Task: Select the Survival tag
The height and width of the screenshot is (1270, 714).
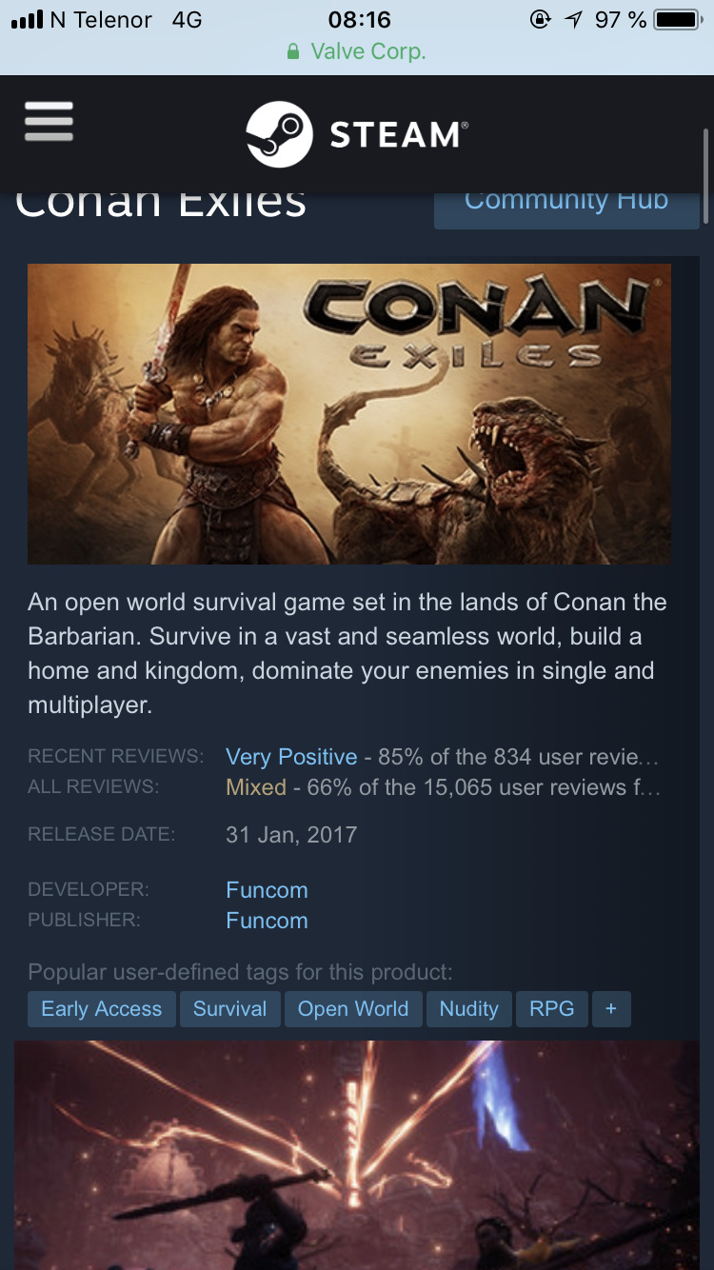Action: [229, 1009]
